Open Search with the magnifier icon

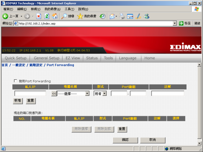tap(64, 16)
